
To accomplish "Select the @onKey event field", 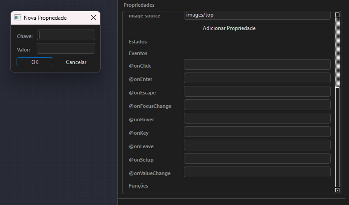I will tap(257, 132).
